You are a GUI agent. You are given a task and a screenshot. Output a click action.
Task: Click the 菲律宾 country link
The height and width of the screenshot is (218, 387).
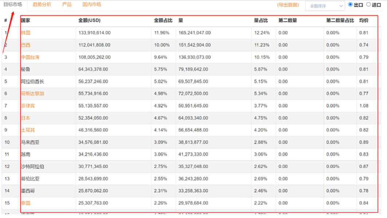[28, 106]
